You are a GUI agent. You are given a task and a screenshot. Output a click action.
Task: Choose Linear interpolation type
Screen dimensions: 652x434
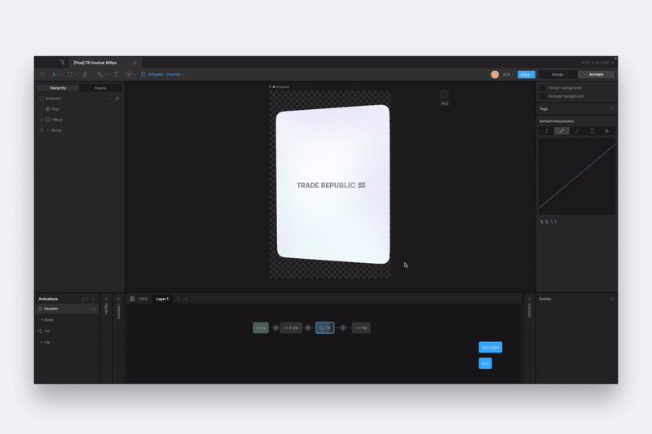[562, 131]
